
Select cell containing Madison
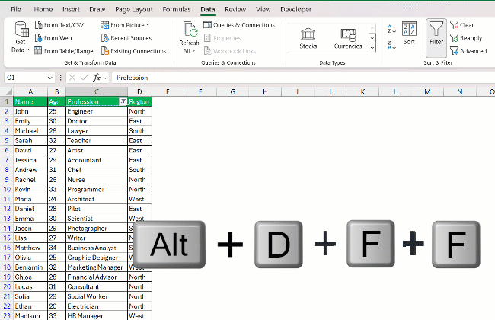point(30,316)
